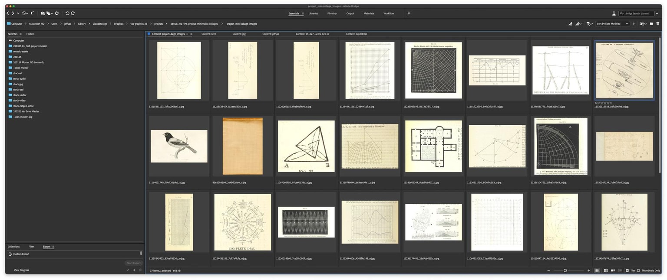Open the Folders panel tab
The width and height of the screenshot is (667, 280).
point(30,34)
